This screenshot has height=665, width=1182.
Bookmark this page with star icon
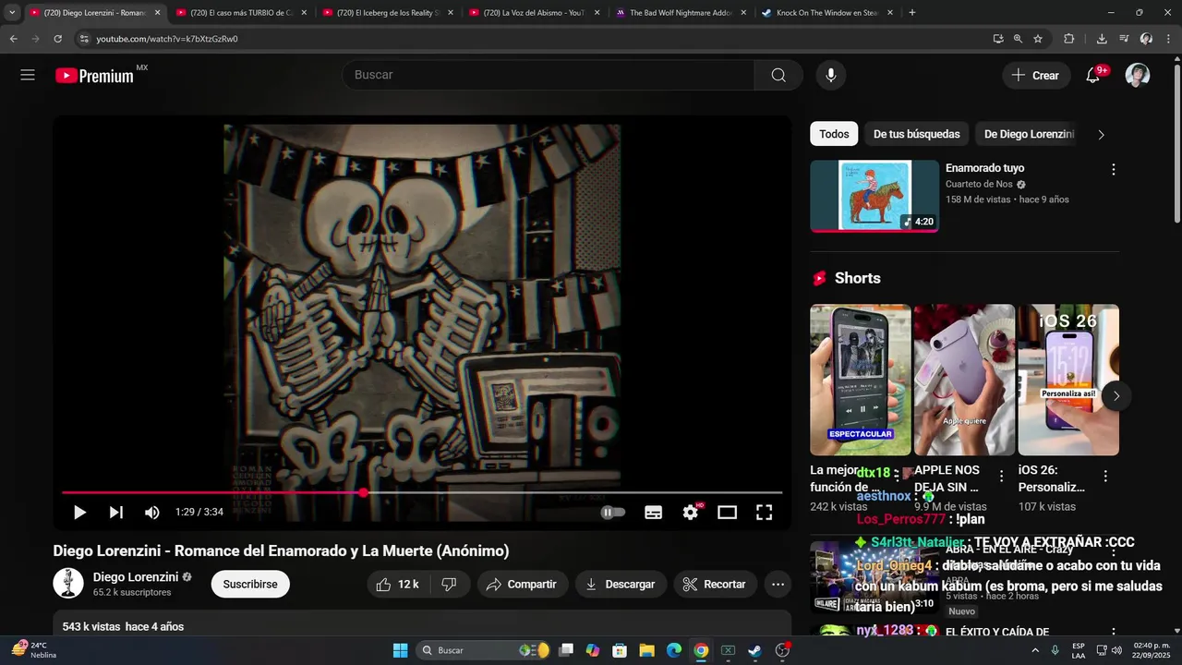tap(1038, 39)
